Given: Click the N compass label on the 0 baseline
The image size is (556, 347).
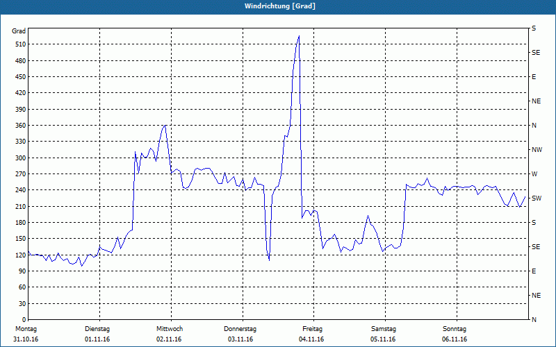Looking at the screenshot, I should coord(534,320).
